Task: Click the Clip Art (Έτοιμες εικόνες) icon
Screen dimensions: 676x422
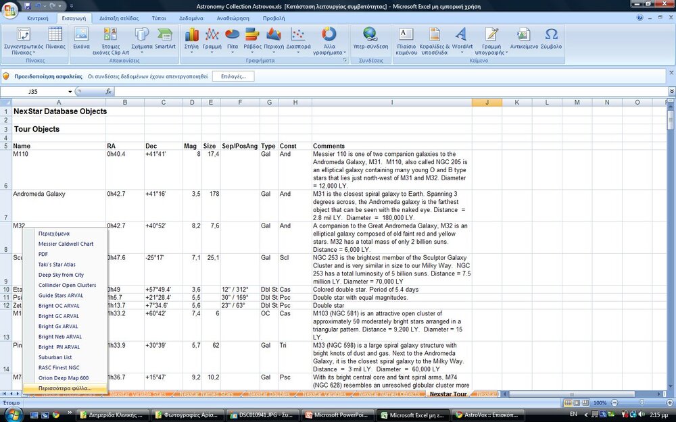Action: coord(111,41)
